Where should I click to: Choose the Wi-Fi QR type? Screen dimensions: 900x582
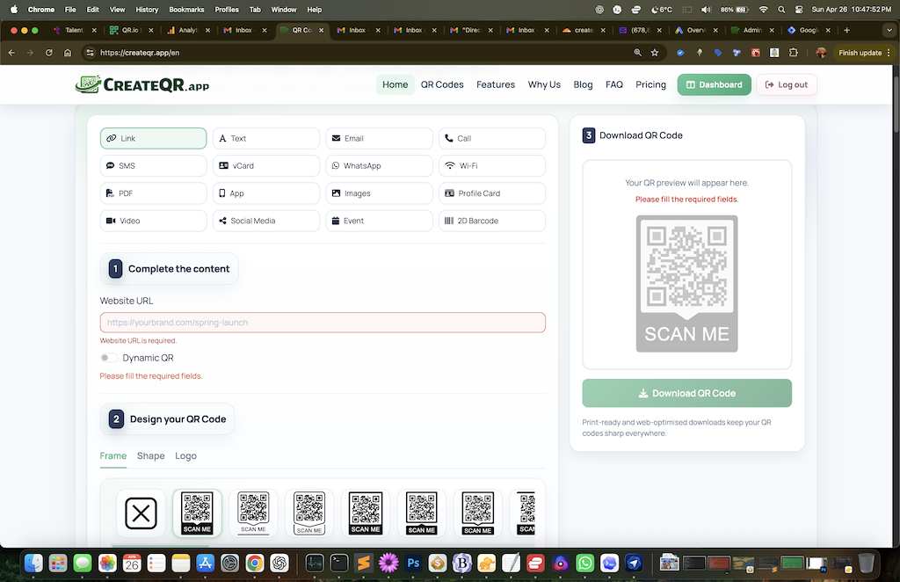tap(492, 166)
